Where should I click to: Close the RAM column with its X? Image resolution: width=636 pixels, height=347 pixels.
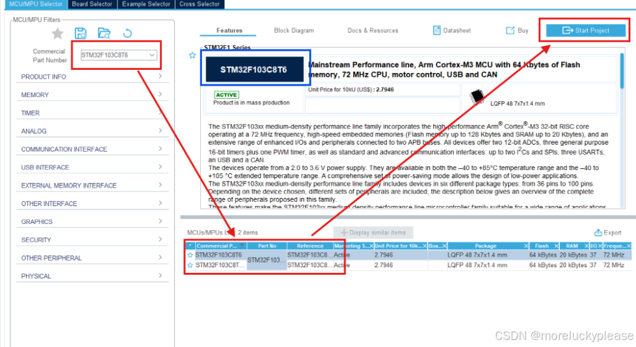coord(586,246)
